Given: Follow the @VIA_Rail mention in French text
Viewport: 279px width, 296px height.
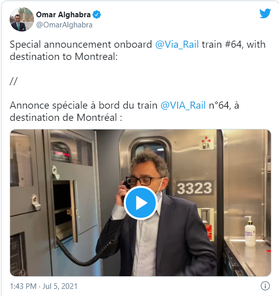Looking at the screenshot, I should (x=183, y=105).
